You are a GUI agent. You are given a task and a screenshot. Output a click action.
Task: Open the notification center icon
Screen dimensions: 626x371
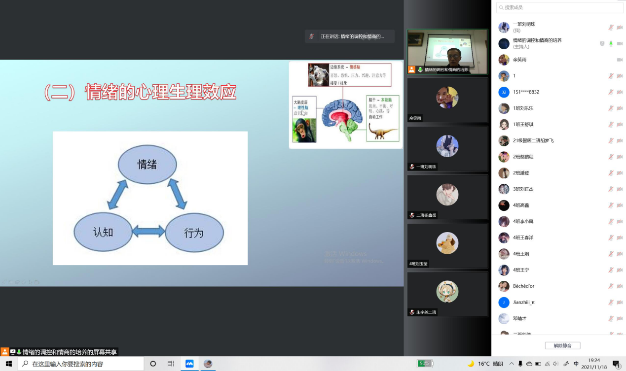click(616, 364)
